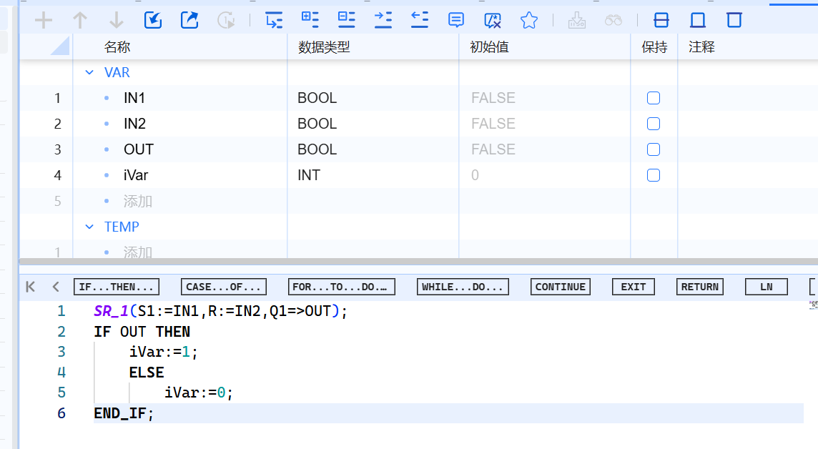Viewport: 818px width, 449px height.
Task: Toggle the retain checkbox for iVar
Action: 653,174
